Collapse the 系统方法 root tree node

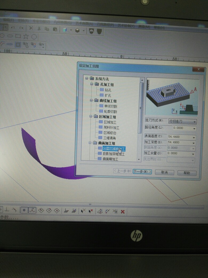point(87,78)
